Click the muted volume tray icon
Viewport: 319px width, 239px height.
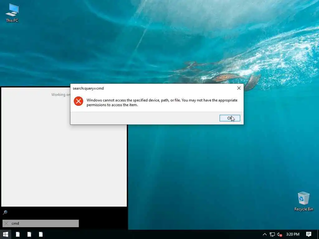tap(279, 235)
